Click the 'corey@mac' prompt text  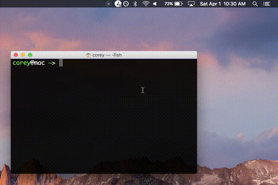[x=29, y=63]
